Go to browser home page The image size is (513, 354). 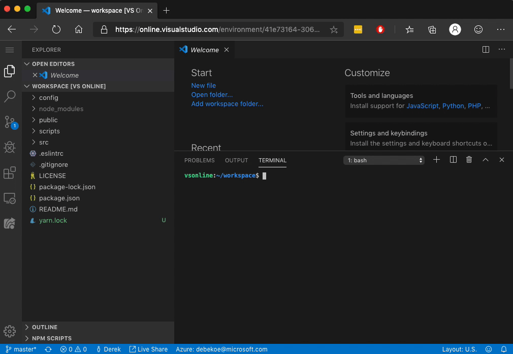(x=79, y=29)
